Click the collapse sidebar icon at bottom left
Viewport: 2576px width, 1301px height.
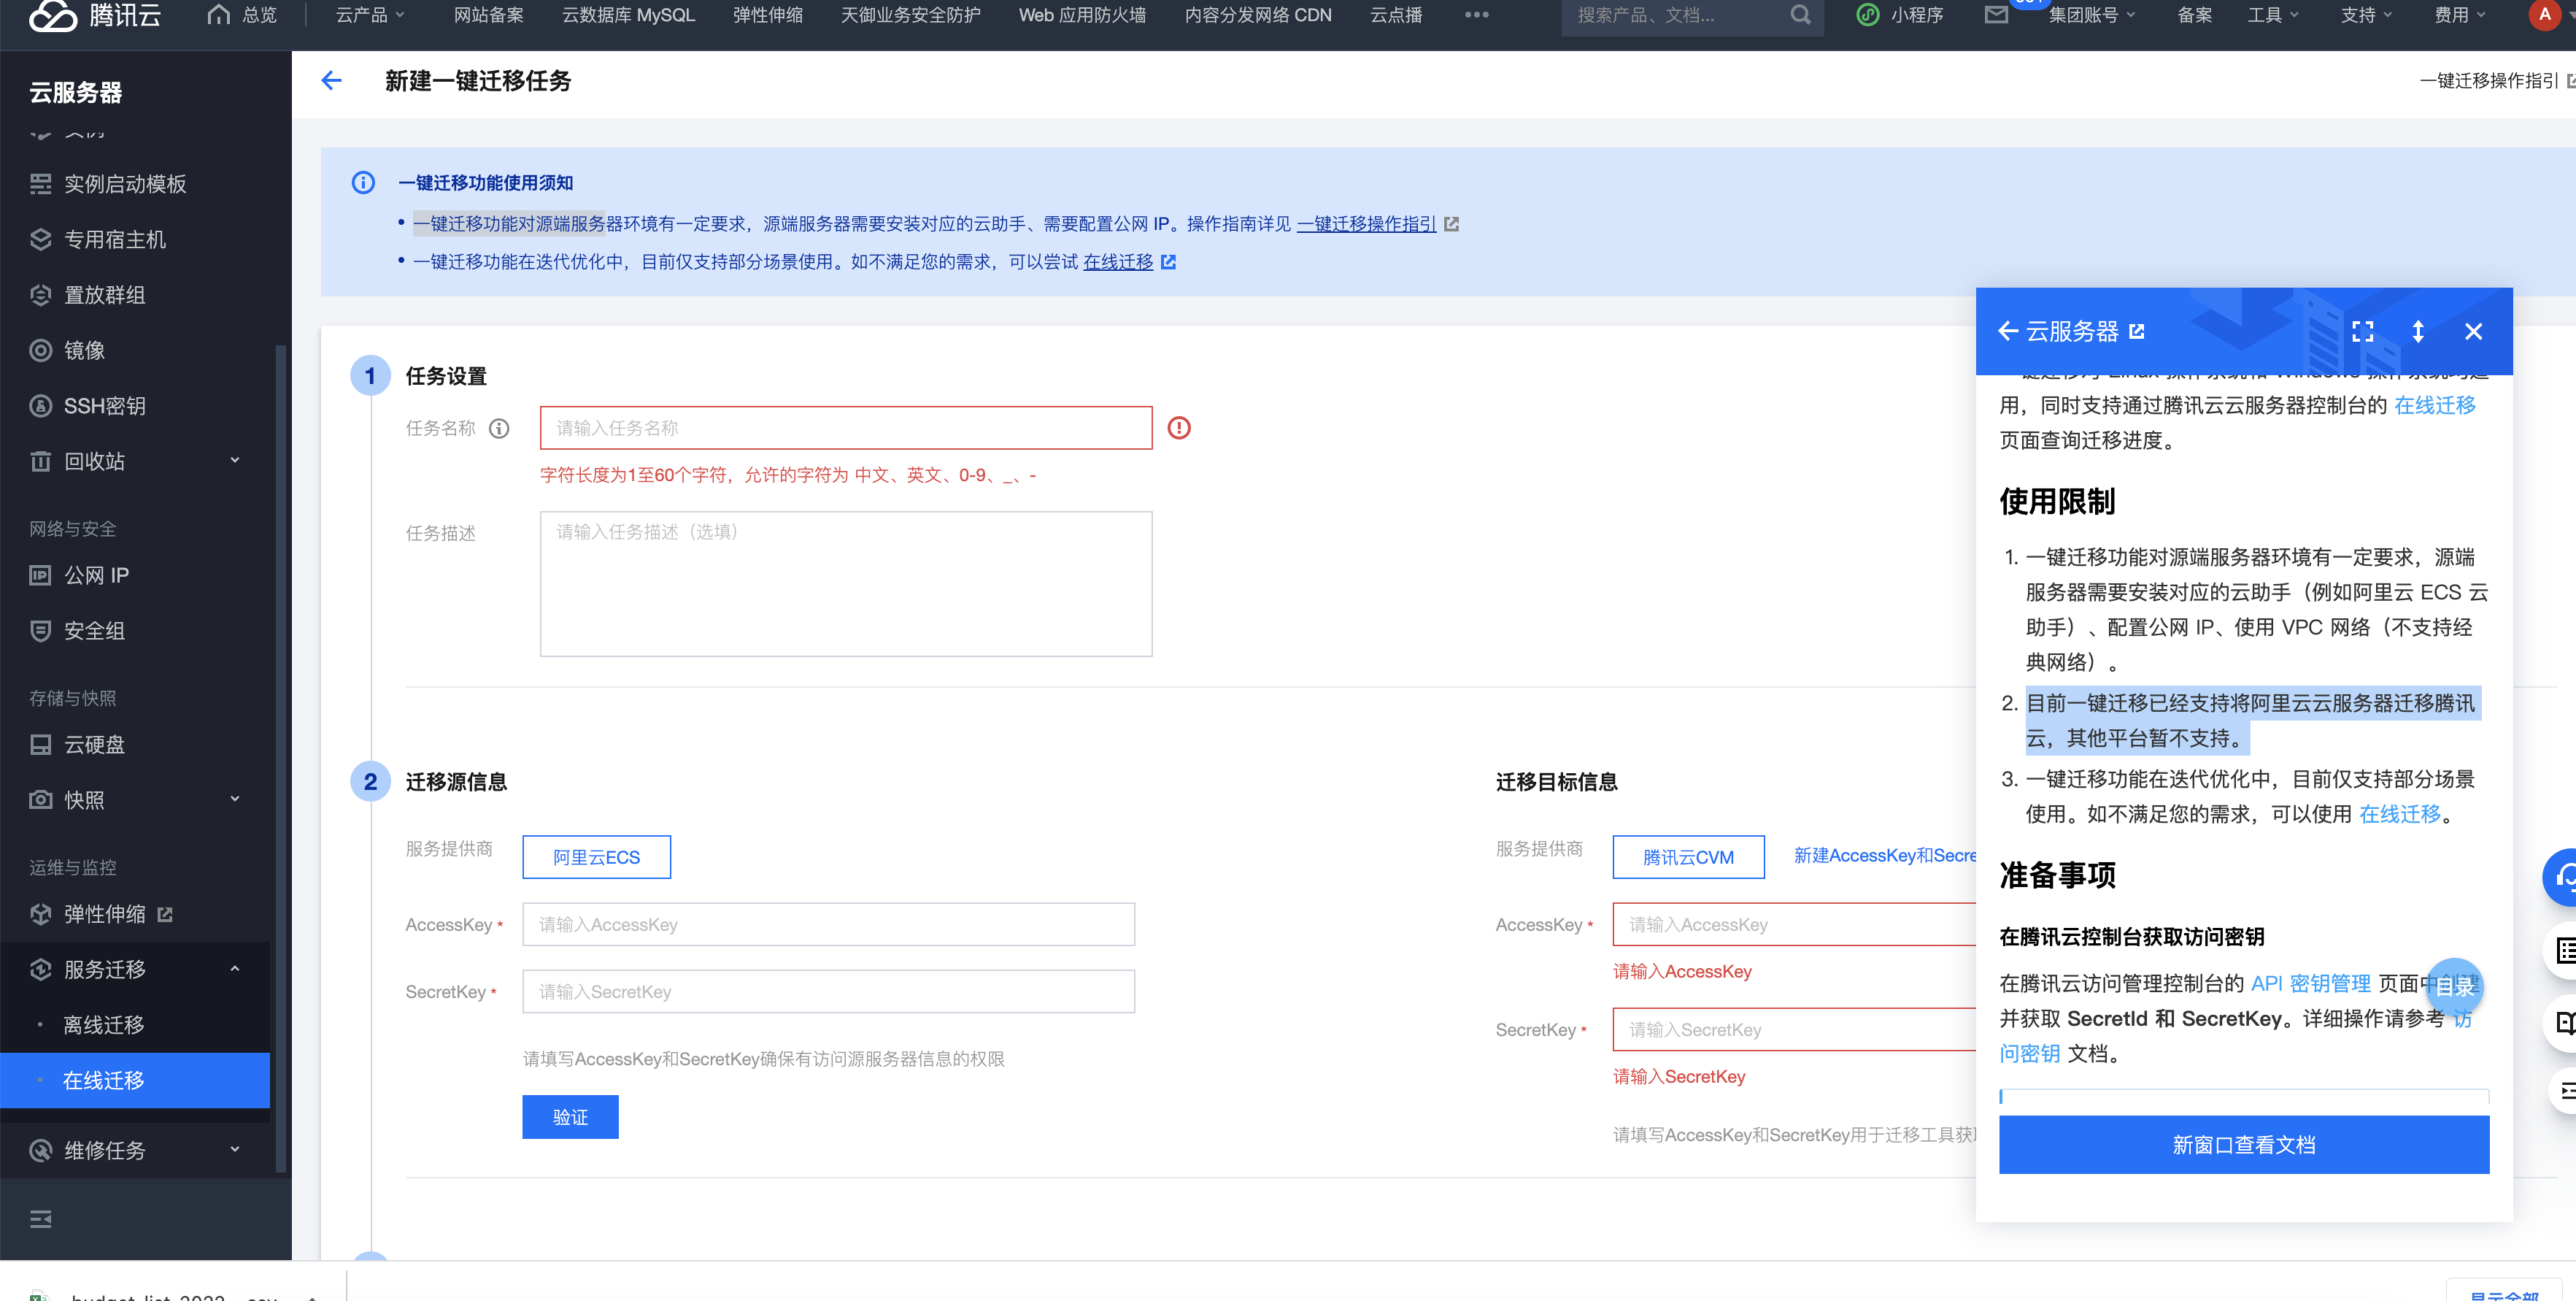pyautogui.click(x=41, y=1219)
